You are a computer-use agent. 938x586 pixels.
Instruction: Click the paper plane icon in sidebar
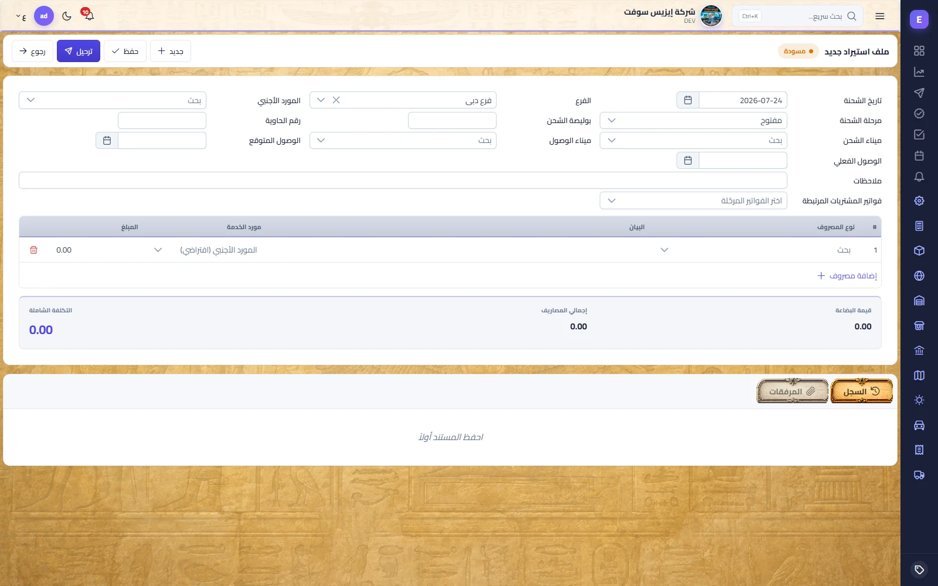click(x=919, y=93)
